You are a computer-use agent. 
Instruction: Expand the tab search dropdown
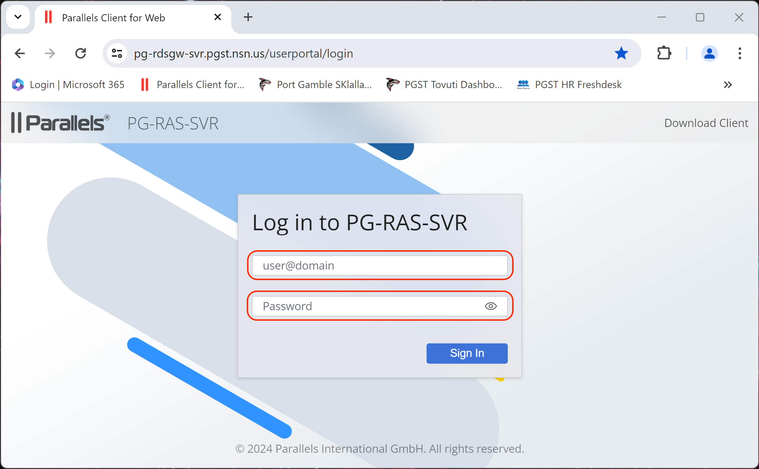coord(18,17)
